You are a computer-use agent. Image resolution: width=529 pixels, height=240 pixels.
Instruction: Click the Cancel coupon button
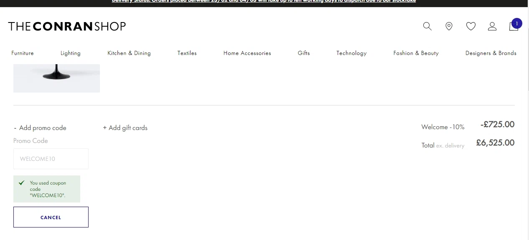(51, 217)
